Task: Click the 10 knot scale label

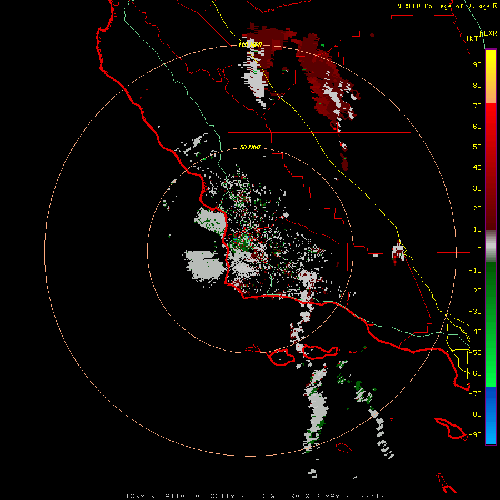Action: [477, 229]
